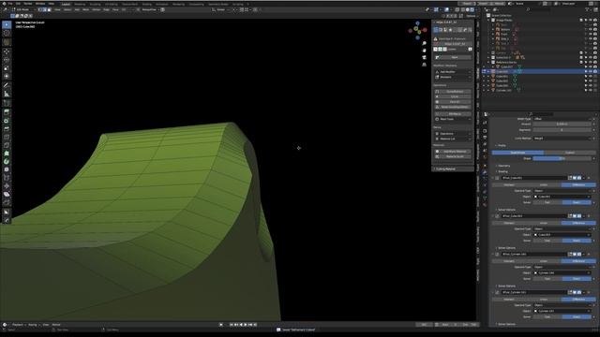The image size is (600, 337).
Task: Click the bevel Amount value field
Action: coord(562,125)
